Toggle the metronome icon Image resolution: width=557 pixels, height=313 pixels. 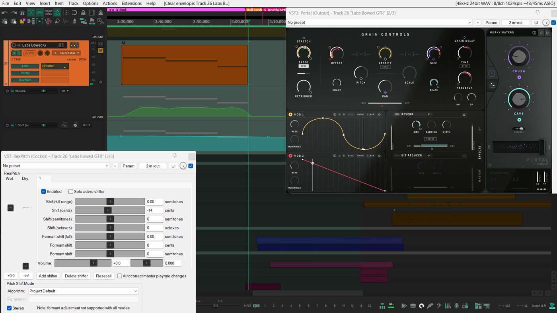coord(22,13)
